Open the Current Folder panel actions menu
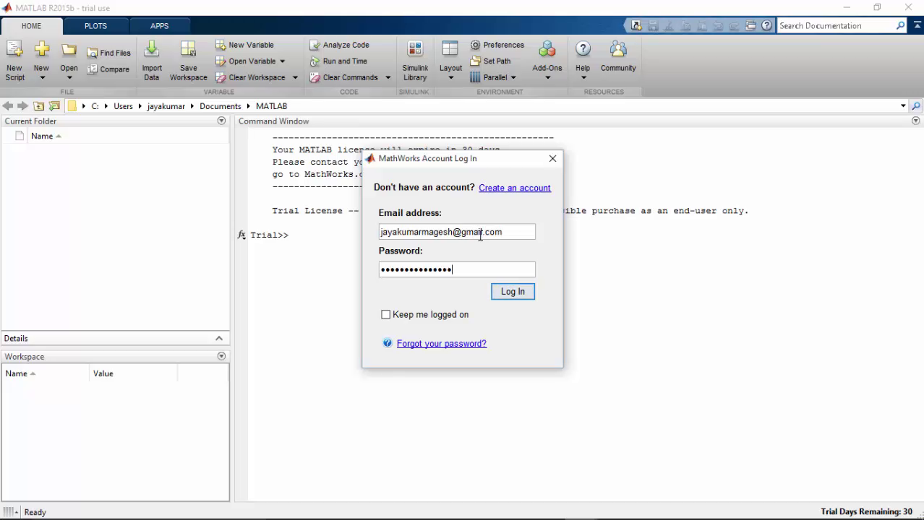Screen dimensions: 924x520 221,121
